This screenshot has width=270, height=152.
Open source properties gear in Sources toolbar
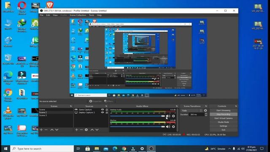[x=86, y=130]
